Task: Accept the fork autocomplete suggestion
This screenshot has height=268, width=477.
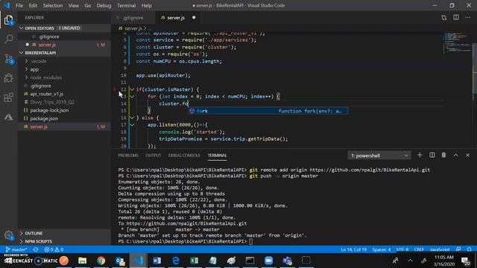Action: (268, 111)
